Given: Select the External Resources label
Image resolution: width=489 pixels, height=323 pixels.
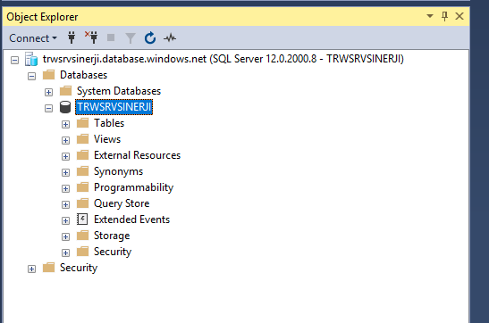Looking at the screenshot, I should [137, 155].
